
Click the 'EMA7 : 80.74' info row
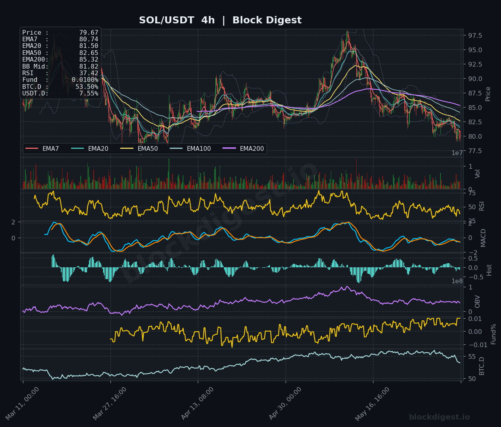pos(60,39)
